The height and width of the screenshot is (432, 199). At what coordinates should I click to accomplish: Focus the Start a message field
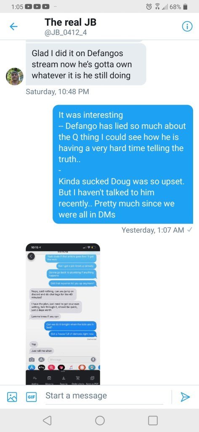pos(104,396)
